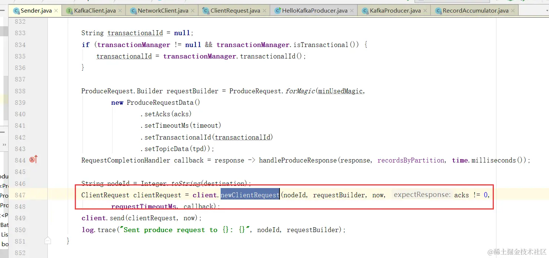Click line number 833 in gutter
This screenshot has height=258, width=549.
point(20,33)
